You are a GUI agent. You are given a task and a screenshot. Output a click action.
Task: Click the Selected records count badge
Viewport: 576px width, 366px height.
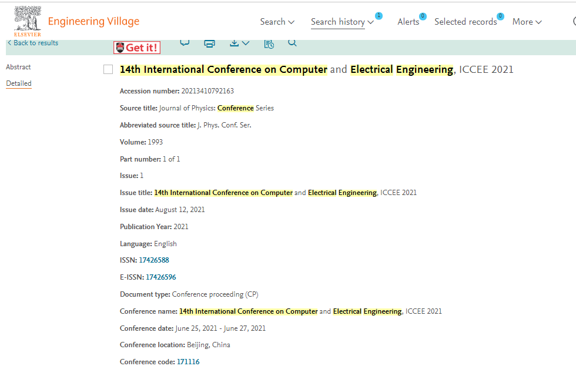click(x=500, y=16)
